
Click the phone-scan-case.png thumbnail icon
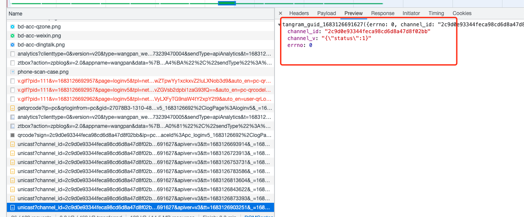point(12,72)
